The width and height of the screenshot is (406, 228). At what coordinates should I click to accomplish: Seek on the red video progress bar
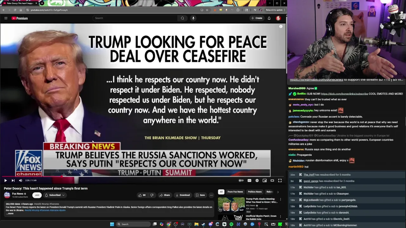coord(143,176)
